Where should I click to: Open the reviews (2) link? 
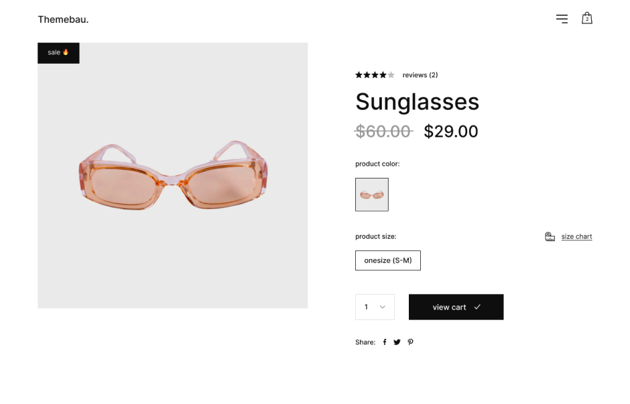point(420,75)
